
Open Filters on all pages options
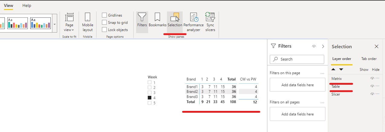322,102
